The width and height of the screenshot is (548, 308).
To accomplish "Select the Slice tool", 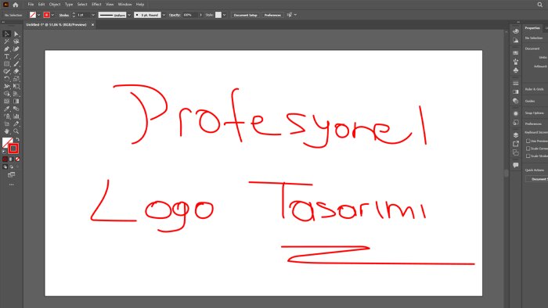I will click(16, 124).
